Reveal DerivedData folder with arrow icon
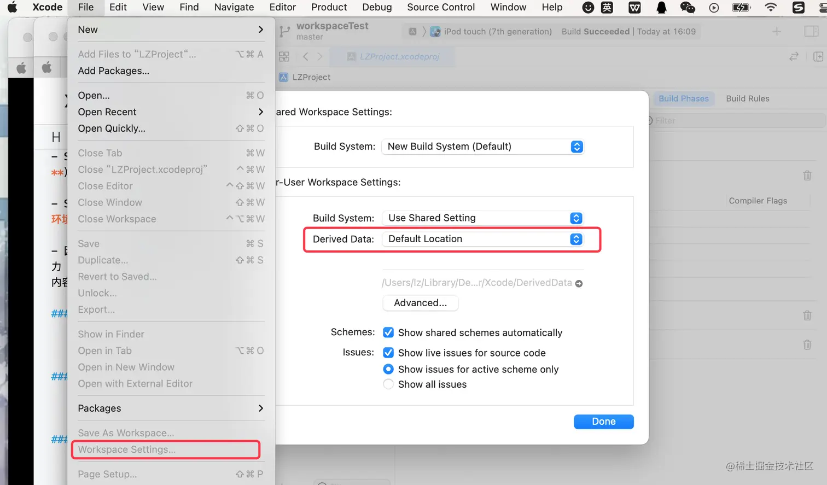Image resolution: width=827 pixels, height=485 pixels. [579, 283]
